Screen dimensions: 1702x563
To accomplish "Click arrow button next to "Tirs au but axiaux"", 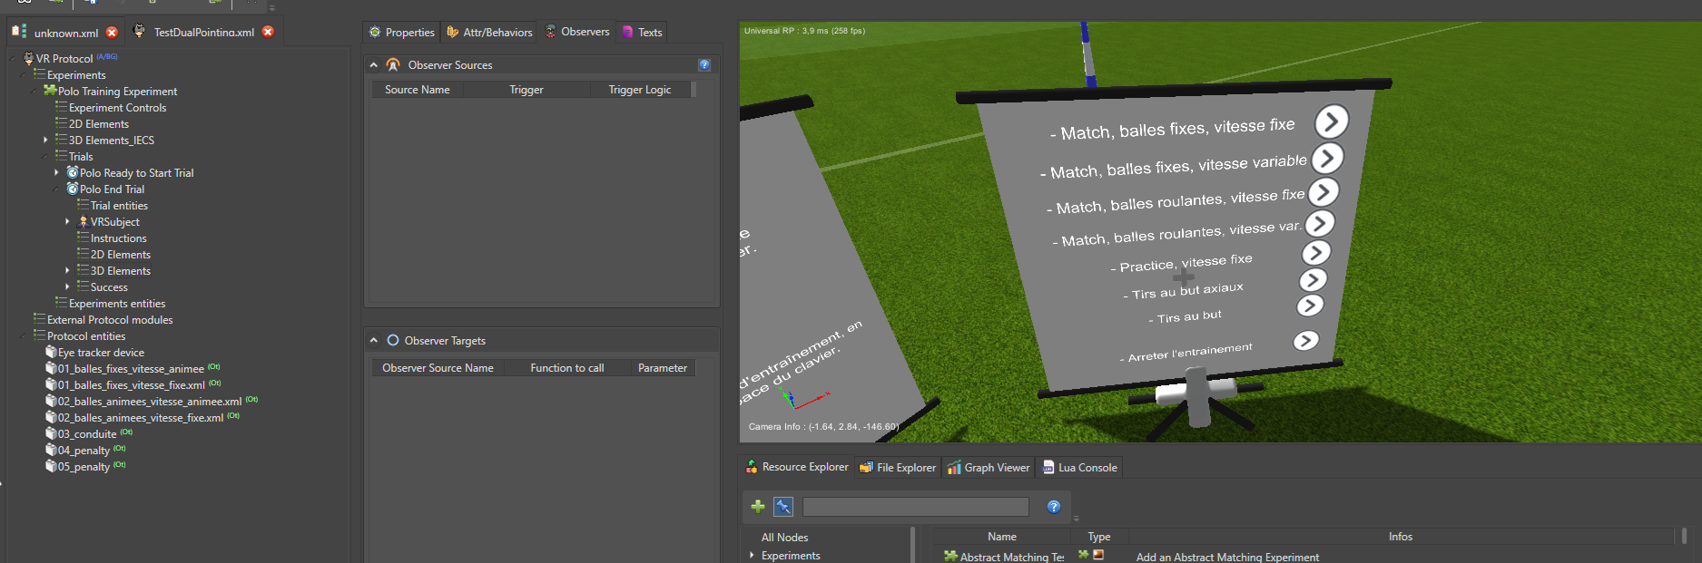I will (x=1313, y=279).
